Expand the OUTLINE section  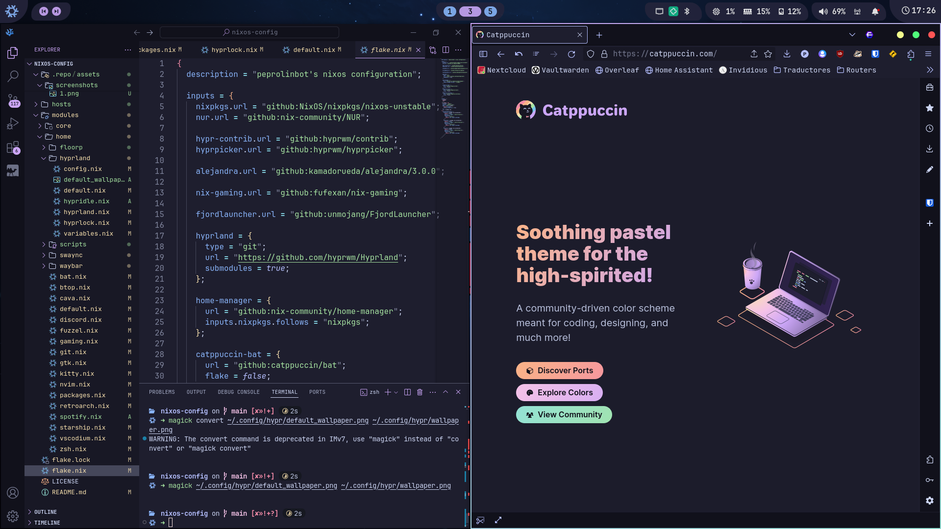pyautogui.click(x=45, y=512)
